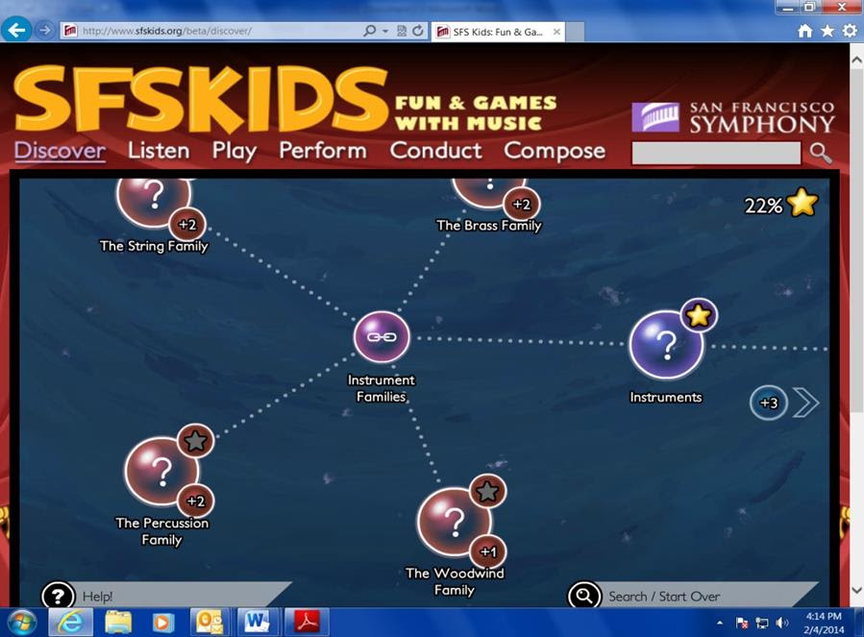Click the Search / Start Over label
The height and width of the screenshot is (637, 864).
tap(664, 597)
